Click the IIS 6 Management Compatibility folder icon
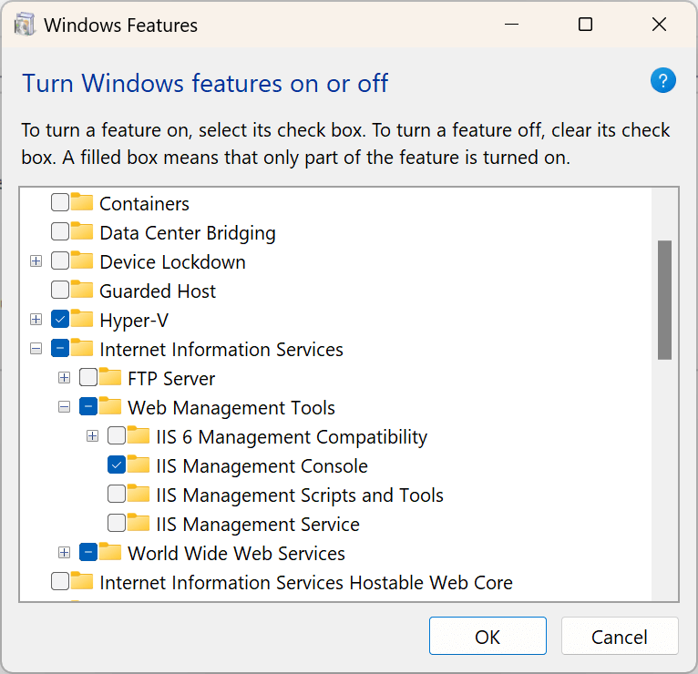Screen dimensions: 698x674 (138, 435)
